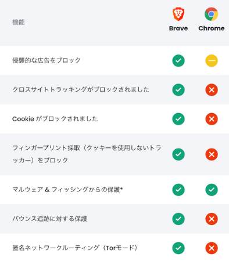
Task: Click Brave's check for バウンス追跡に対する保護
Action: tap(178, 219)
